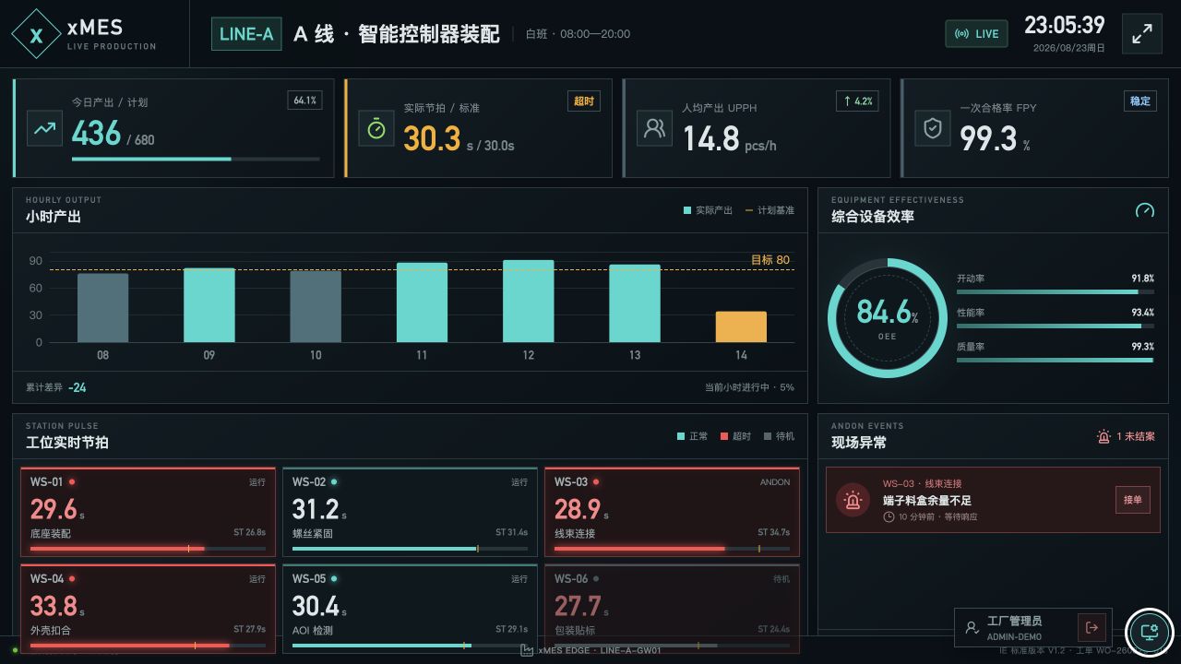Click the trend arrow icon on 今日产出 card

click(44, 128)
